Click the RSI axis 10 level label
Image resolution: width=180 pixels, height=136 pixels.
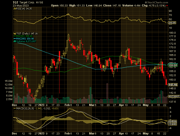tap(170, 28)
